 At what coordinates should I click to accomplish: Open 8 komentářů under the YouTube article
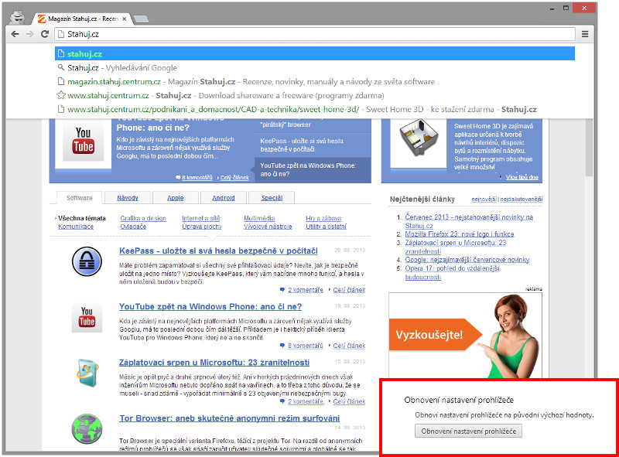pos(305,346)
